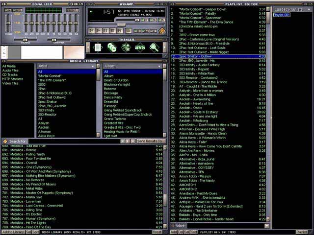Select artist '2pac Shakur' in Artist list
This screenshot has height=235, width=314.
tap(48, 102)
